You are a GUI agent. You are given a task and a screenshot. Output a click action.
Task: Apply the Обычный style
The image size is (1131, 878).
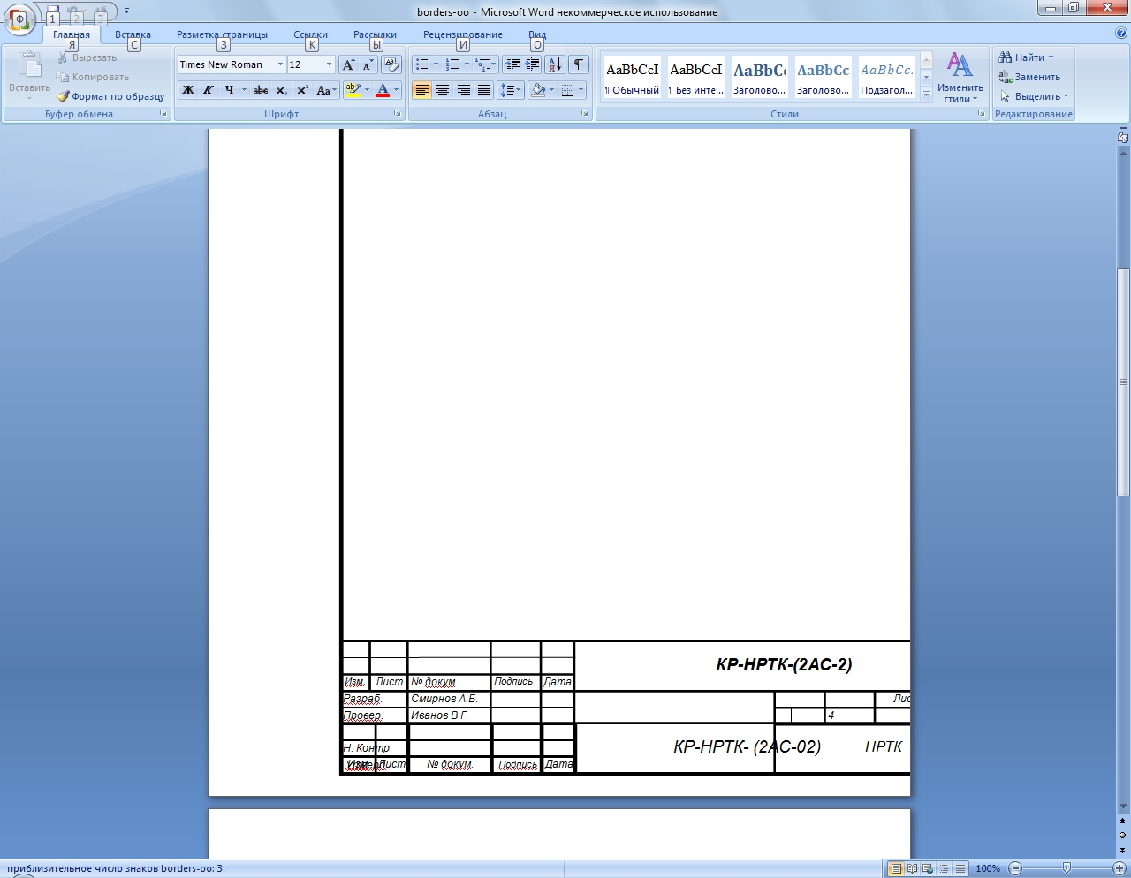632,77
